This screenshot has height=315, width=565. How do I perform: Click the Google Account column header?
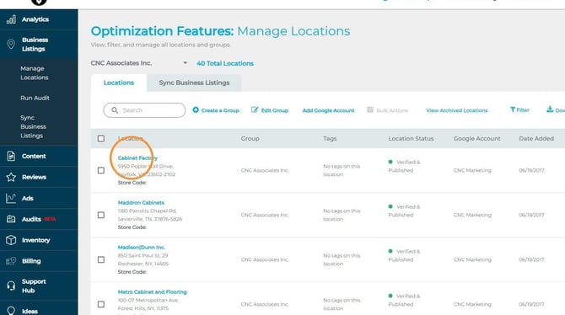tap(476, 139)
